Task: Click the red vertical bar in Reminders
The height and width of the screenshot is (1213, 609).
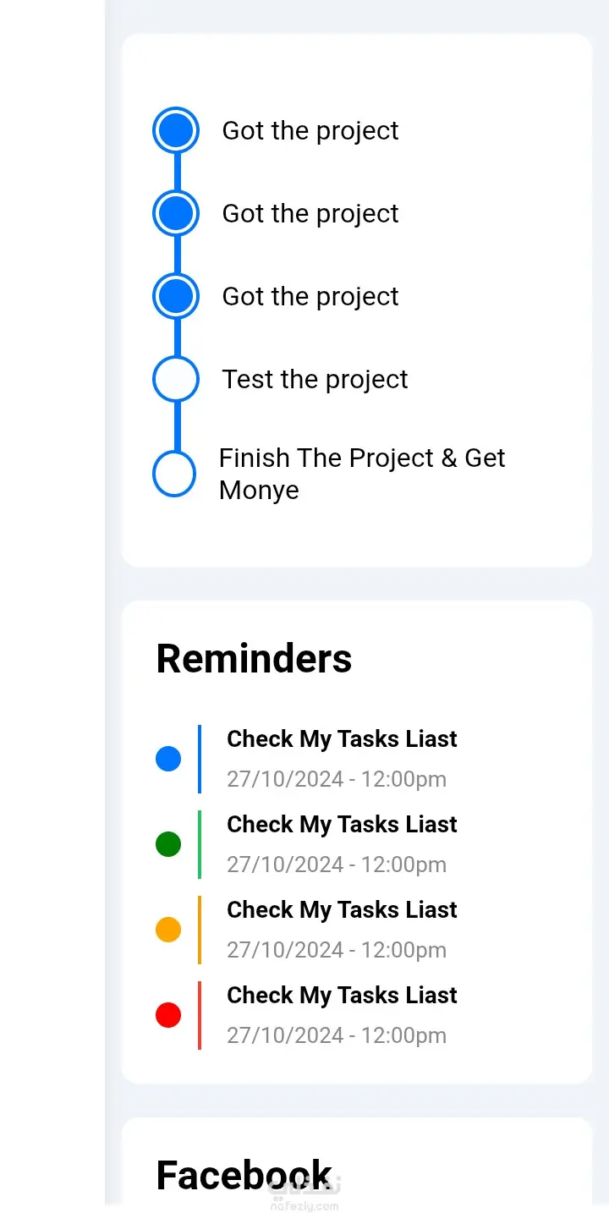Action: [200, 1015]
